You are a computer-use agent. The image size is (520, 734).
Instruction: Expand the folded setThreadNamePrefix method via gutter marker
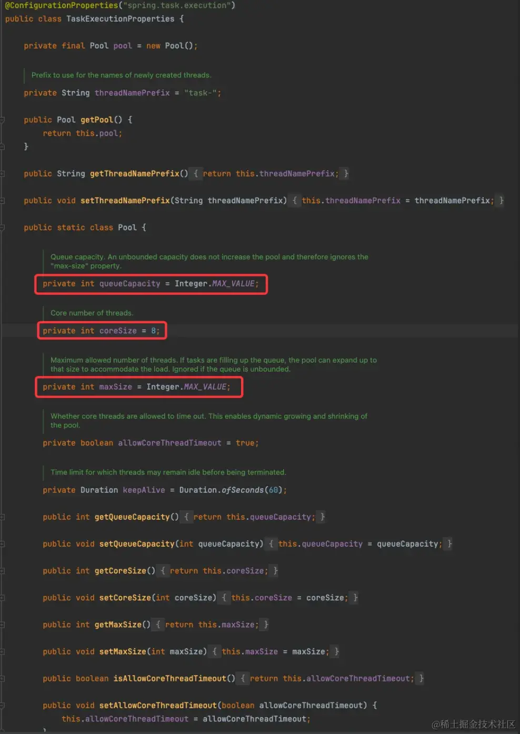point(2,201)
